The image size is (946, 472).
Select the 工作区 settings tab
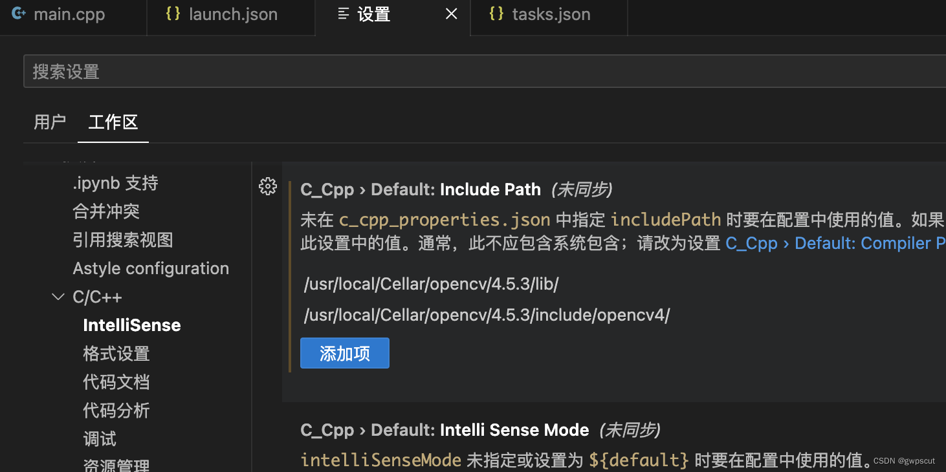(x=113, y=123)
